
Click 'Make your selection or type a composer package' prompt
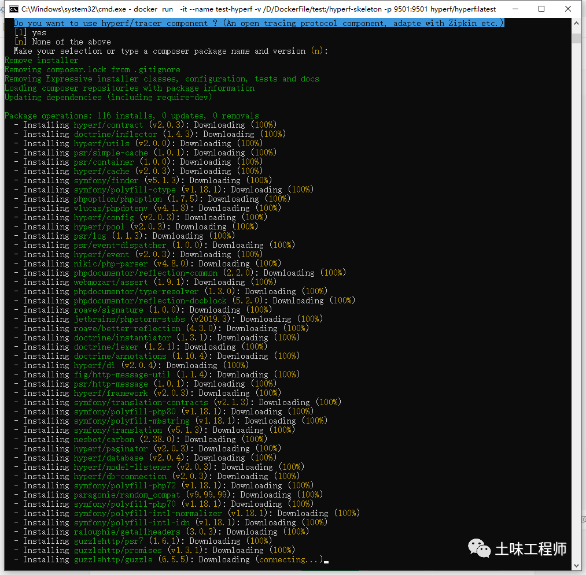171,51
